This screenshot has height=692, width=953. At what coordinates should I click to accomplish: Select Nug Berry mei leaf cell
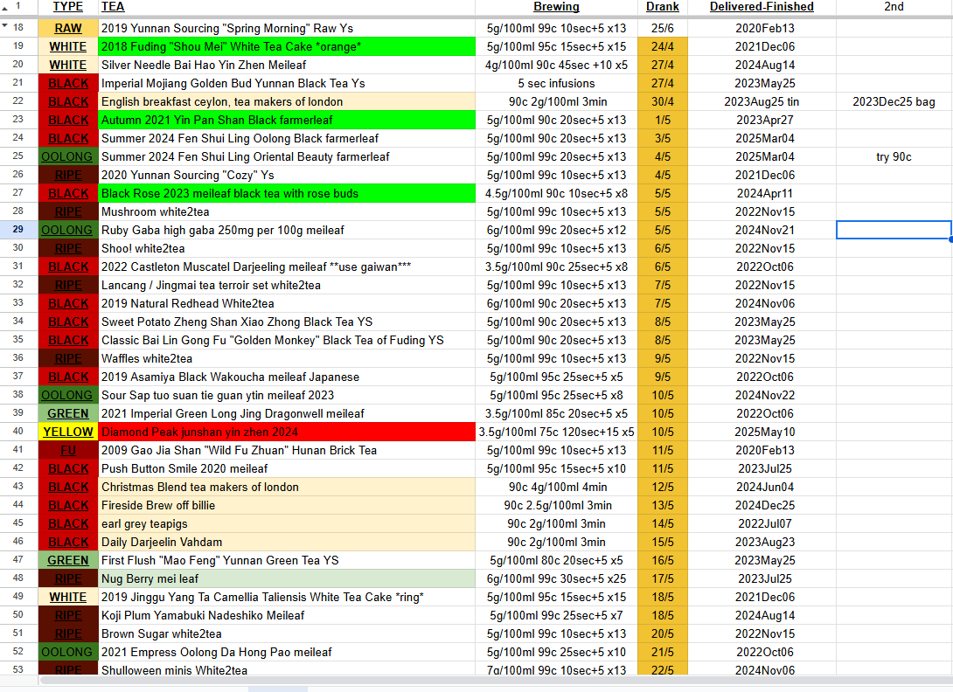287,578
